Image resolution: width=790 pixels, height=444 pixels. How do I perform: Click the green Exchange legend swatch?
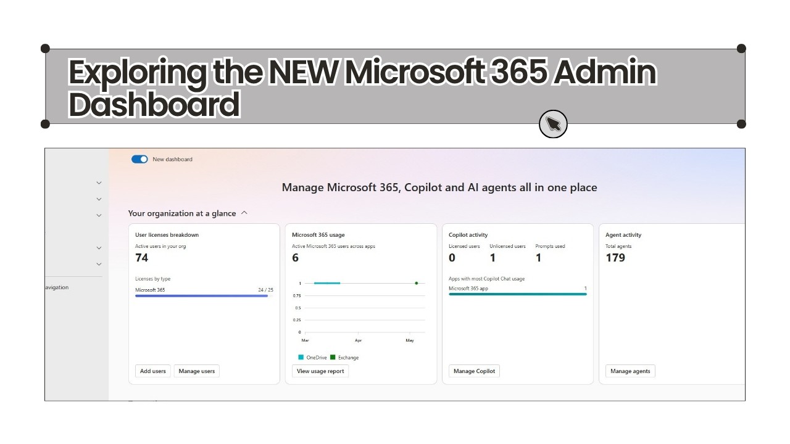click(333, 357)
